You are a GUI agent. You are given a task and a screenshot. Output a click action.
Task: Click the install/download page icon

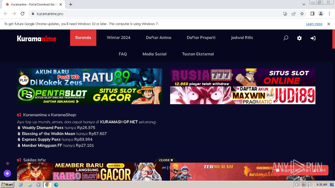285,14
